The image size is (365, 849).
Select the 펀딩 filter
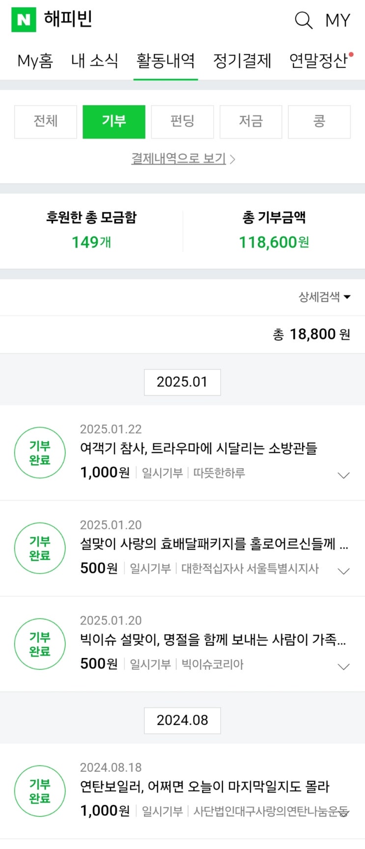pos(182,122)
